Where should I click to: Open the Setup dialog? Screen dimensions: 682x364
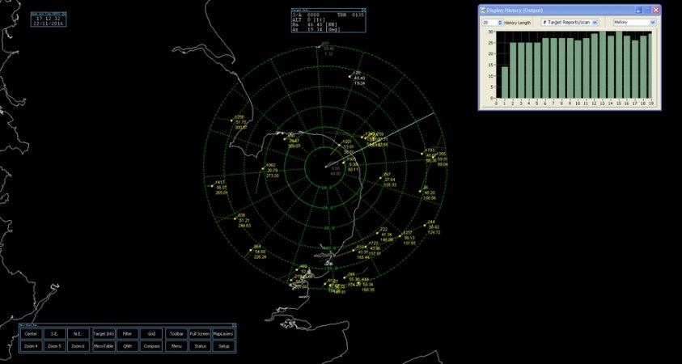pyautogui.click(x=223, y=345)
